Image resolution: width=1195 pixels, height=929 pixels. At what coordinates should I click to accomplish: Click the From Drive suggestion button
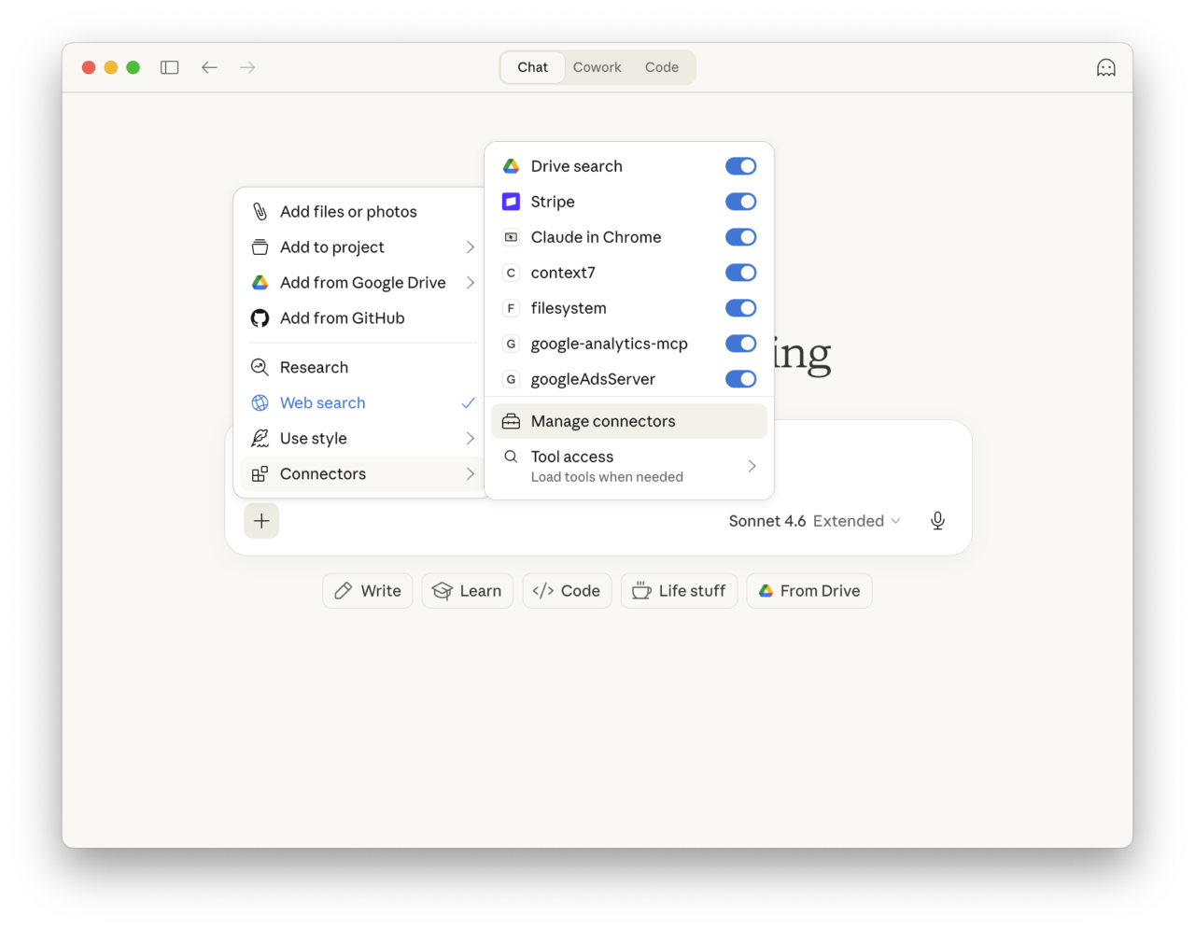coord(808,590)
